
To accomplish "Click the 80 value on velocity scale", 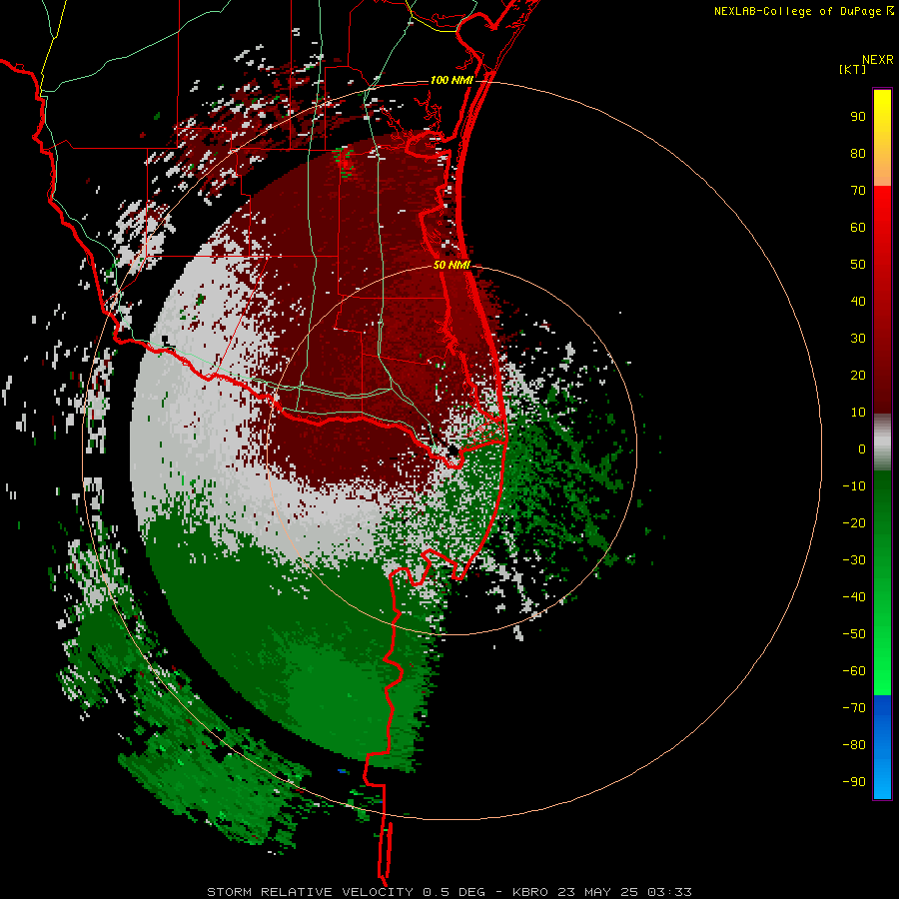I will click(858, 154).
